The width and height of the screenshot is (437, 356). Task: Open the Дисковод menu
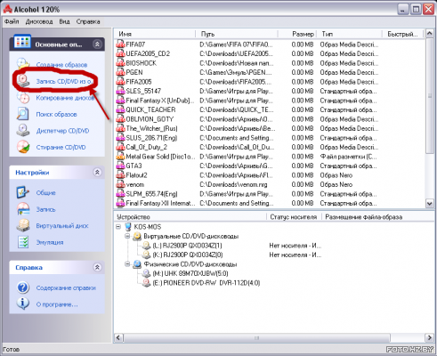pos(39,21)
